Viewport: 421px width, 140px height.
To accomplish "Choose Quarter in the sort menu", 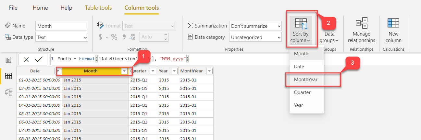I will [302, 92].
